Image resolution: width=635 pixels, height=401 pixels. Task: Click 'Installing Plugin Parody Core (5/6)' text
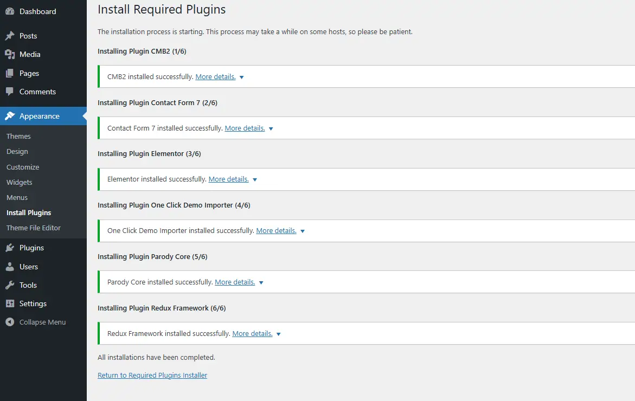click(152, 256)
